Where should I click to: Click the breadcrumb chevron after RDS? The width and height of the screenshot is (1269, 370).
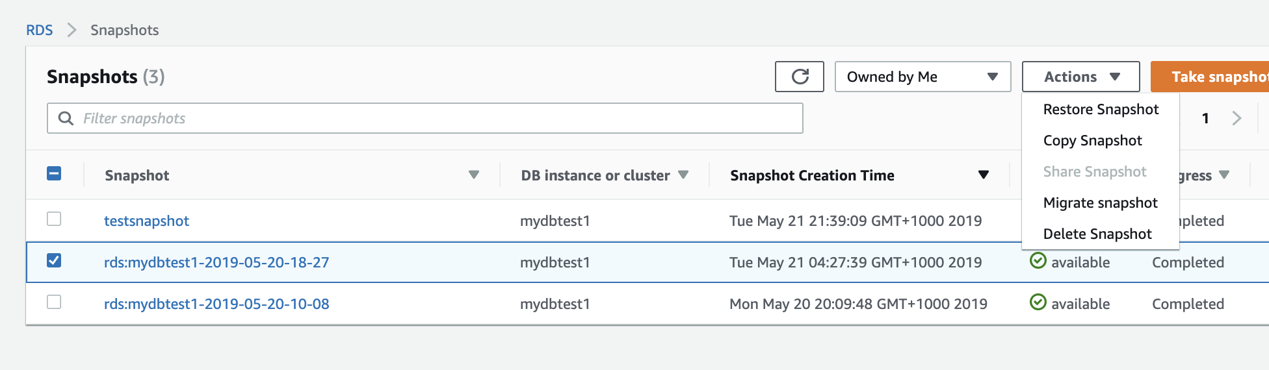click(72, 31)
